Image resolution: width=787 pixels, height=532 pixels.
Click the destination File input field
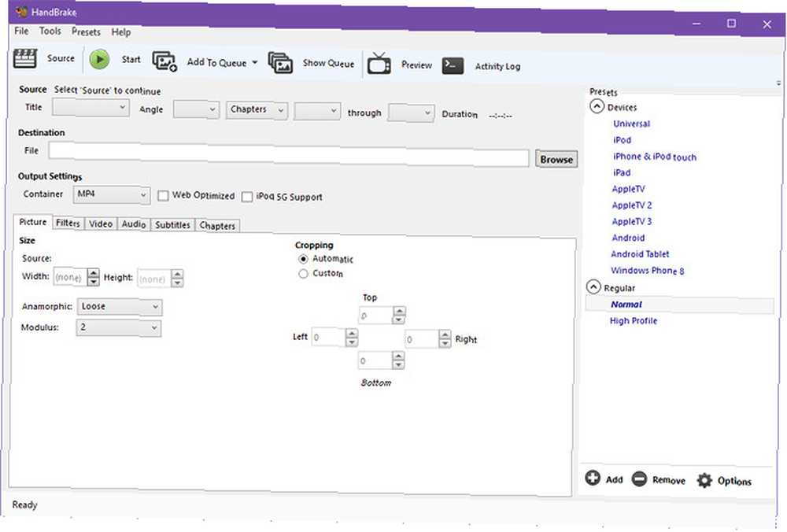[289, 154]
